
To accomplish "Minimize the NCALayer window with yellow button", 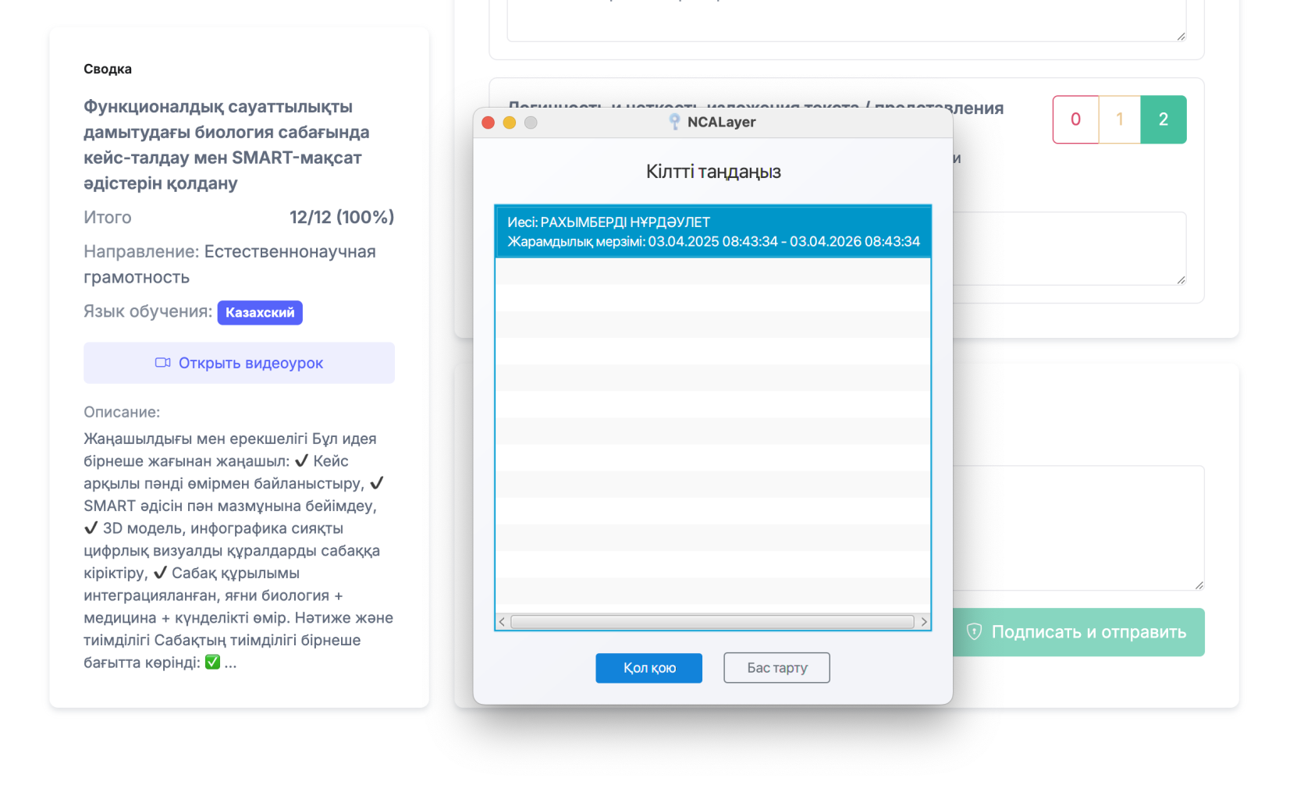I will (x=510, y=123).
